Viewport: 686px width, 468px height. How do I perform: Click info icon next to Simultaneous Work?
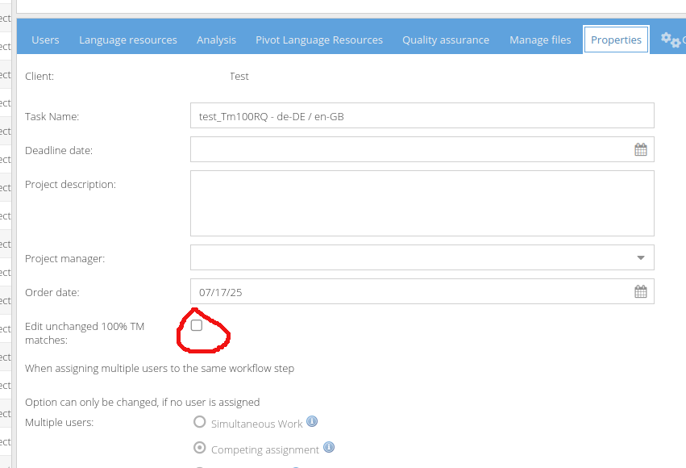tap(312, 422)
